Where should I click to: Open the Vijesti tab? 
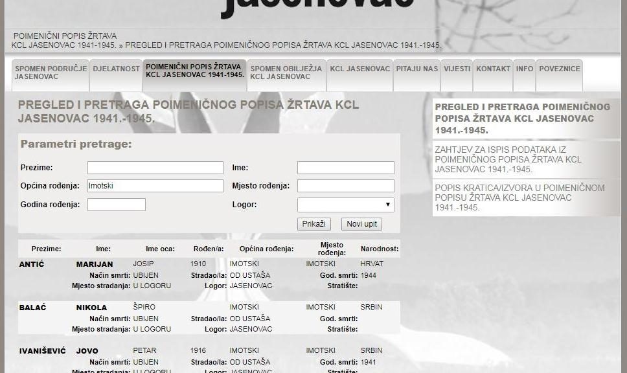(x=457, y=69)
